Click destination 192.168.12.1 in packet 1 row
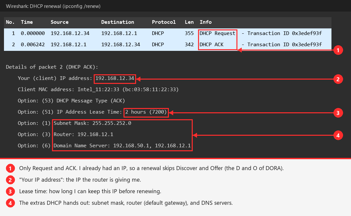Viewport: 351px width, 216px height. (119, 33)
